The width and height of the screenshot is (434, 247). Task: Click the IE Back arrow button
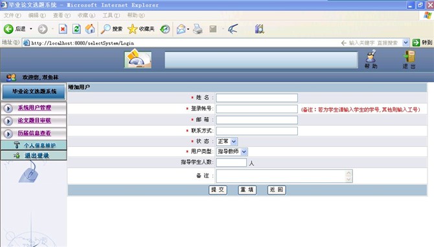[8, 29]
